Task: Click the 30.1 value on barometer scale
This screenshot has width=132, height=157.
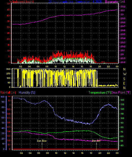Action: pos(123,10)
